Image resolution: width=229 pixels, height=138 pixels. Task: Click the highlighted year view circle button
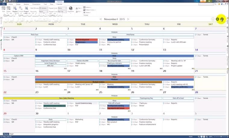click(x=222, y=19)
